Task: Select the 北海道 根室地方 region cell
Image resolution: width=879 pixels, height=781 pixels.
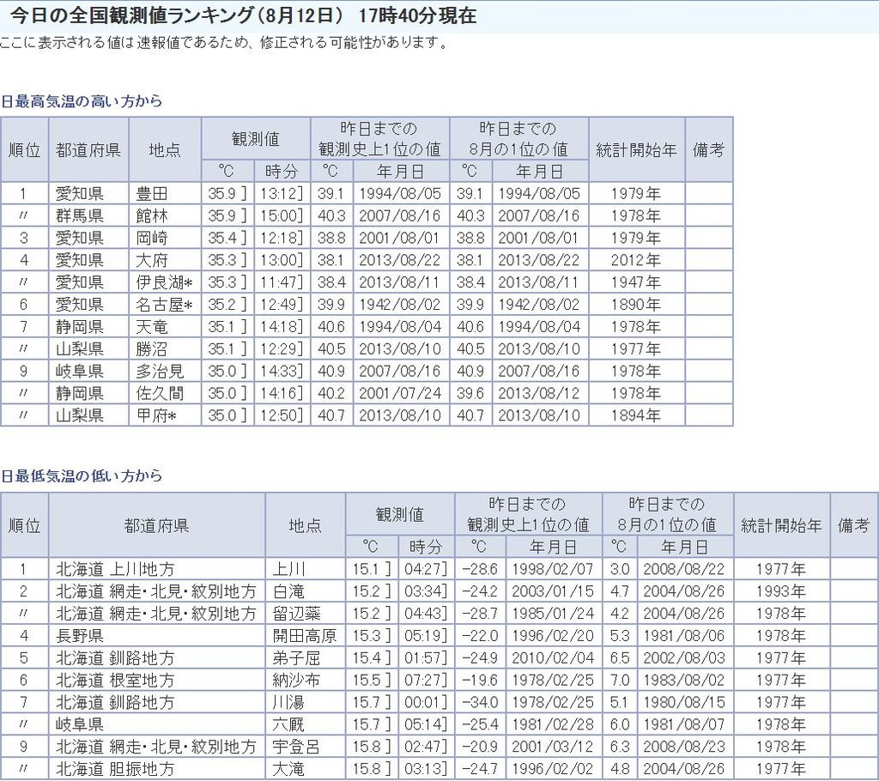Action: click(116, 681)
